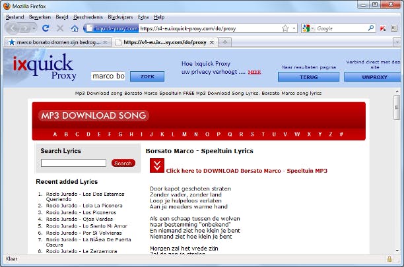Go to the Firefox home page icon
This screenshot has width=404, height=267.
click(75, 28)
